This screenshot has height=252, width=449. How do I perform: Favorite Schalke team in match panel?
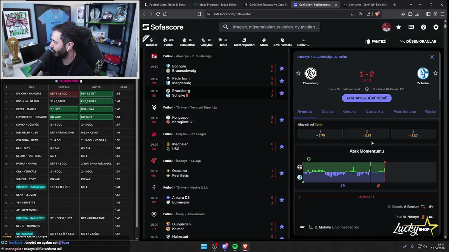(x=435, y=73)
